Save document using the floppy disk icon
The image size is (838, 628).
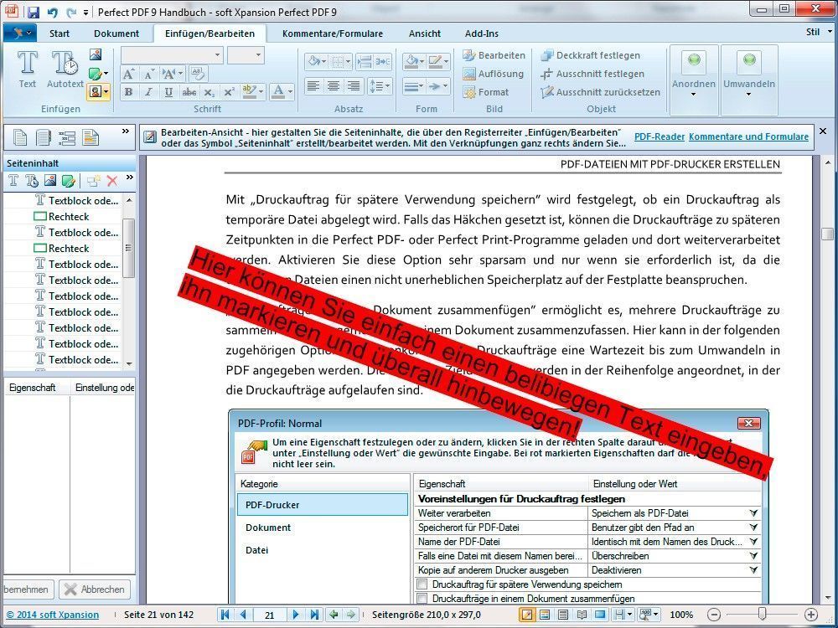coord(34,12)
